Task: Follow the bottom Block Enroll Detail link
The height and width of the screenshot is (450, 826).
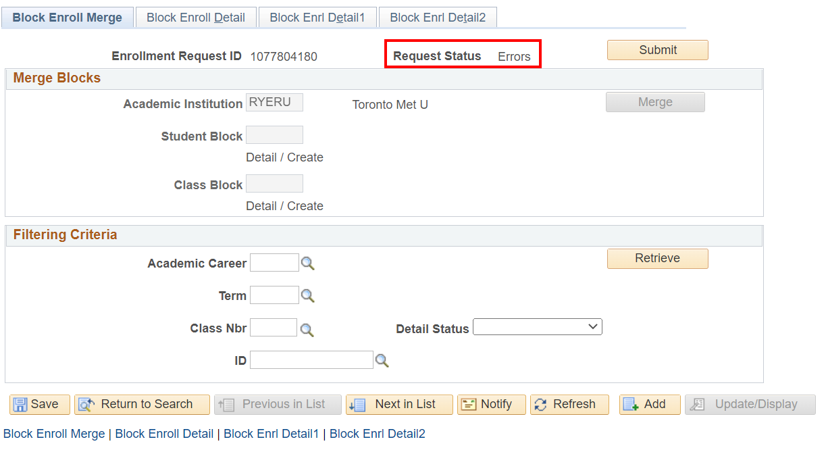Action: (x=164, y=434)
